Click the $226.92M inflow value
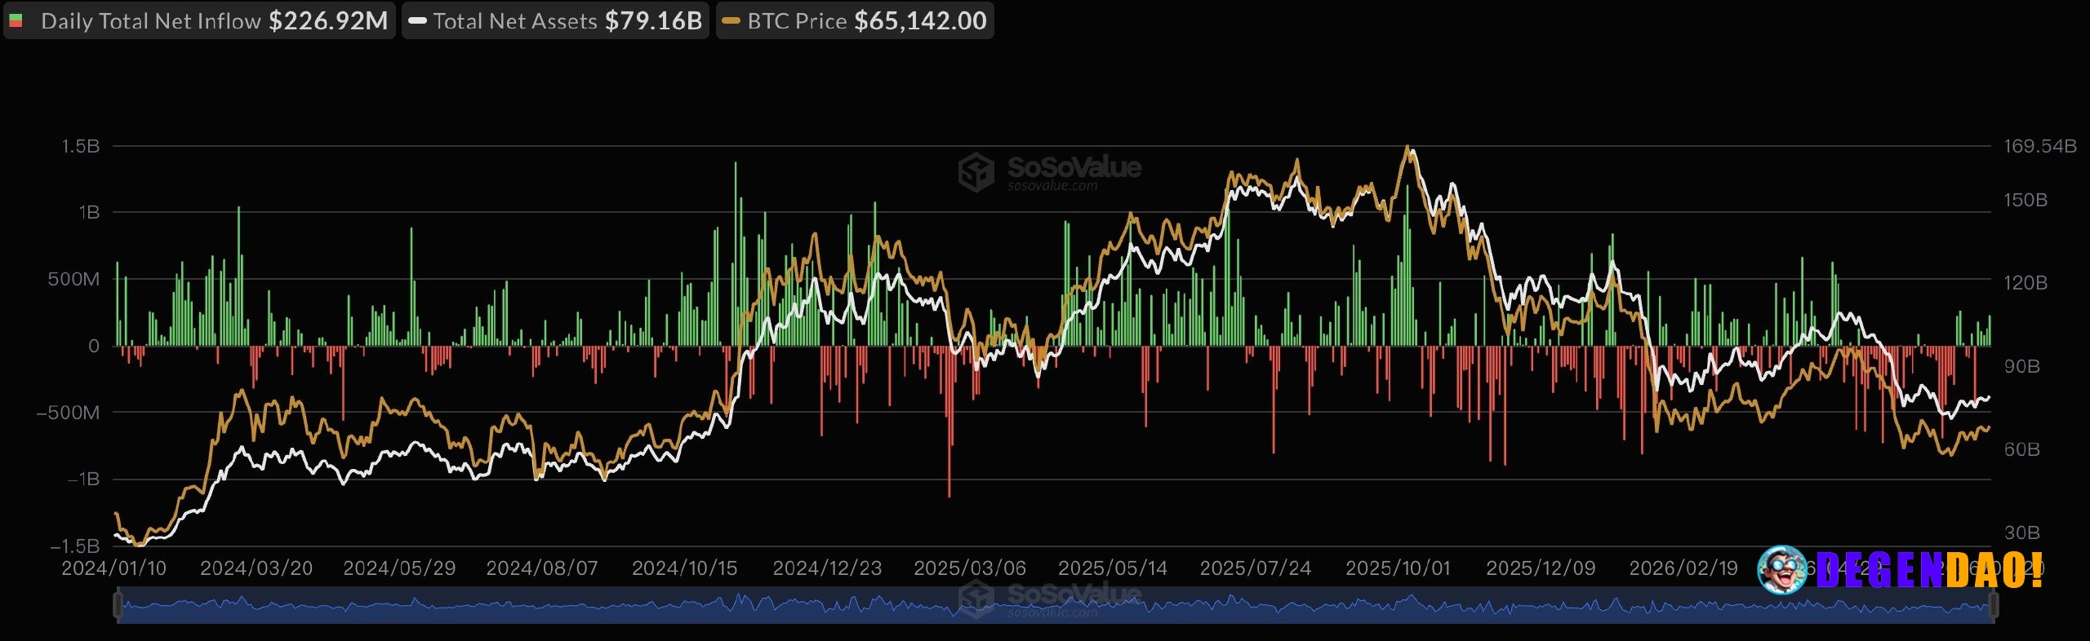The width and height of the screenshot is (2090, 641). [x=328, y=20]
